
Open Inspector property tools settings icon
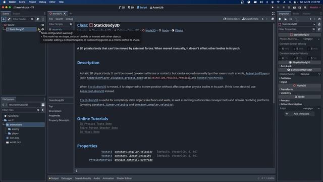coord(319,29)
